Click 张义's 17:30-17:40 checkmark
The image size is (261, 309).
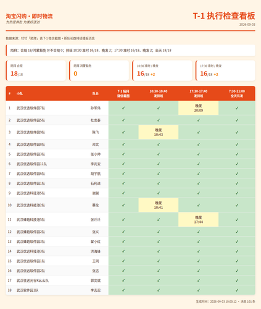(x=199, y=232)
